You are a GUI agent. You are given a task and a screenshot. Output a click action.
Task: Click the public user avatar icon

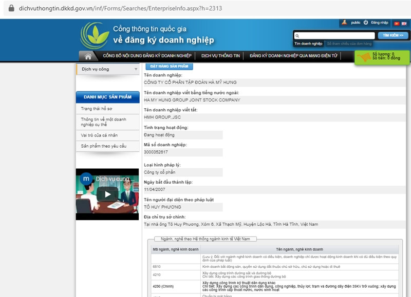point(344,23)
